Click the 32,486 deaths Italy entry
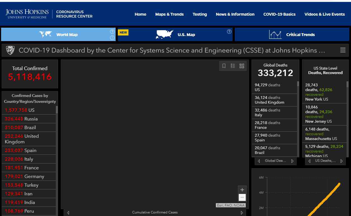This screenshot has width=351, height=216. click(x=274, y=113)
